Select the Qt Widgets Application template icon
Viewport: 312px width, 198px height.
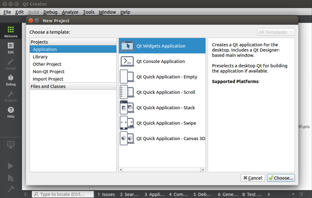pyautogui.click(x=127, y=46)
